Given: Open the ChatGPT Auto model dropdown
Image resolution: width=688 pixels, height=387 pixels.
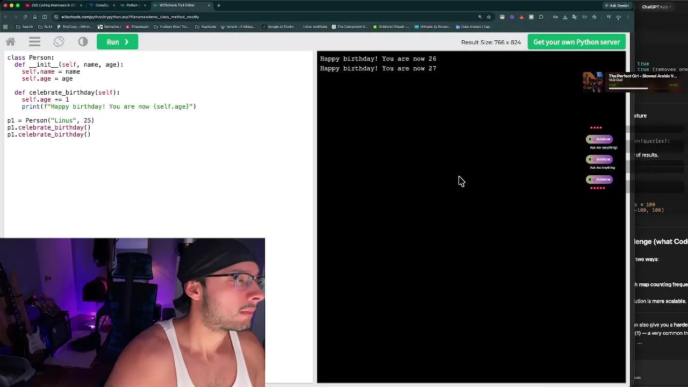Looking at the screenshot, I should click(x=657, y=7).
